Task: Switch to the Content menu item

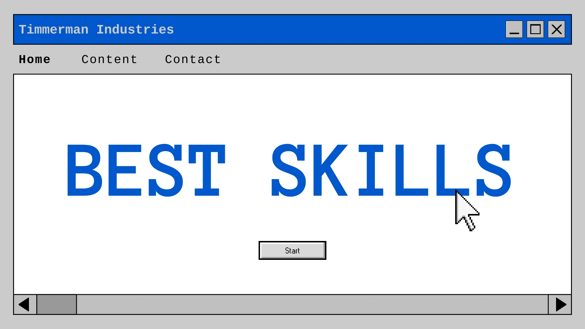Action: click(109, 59)
